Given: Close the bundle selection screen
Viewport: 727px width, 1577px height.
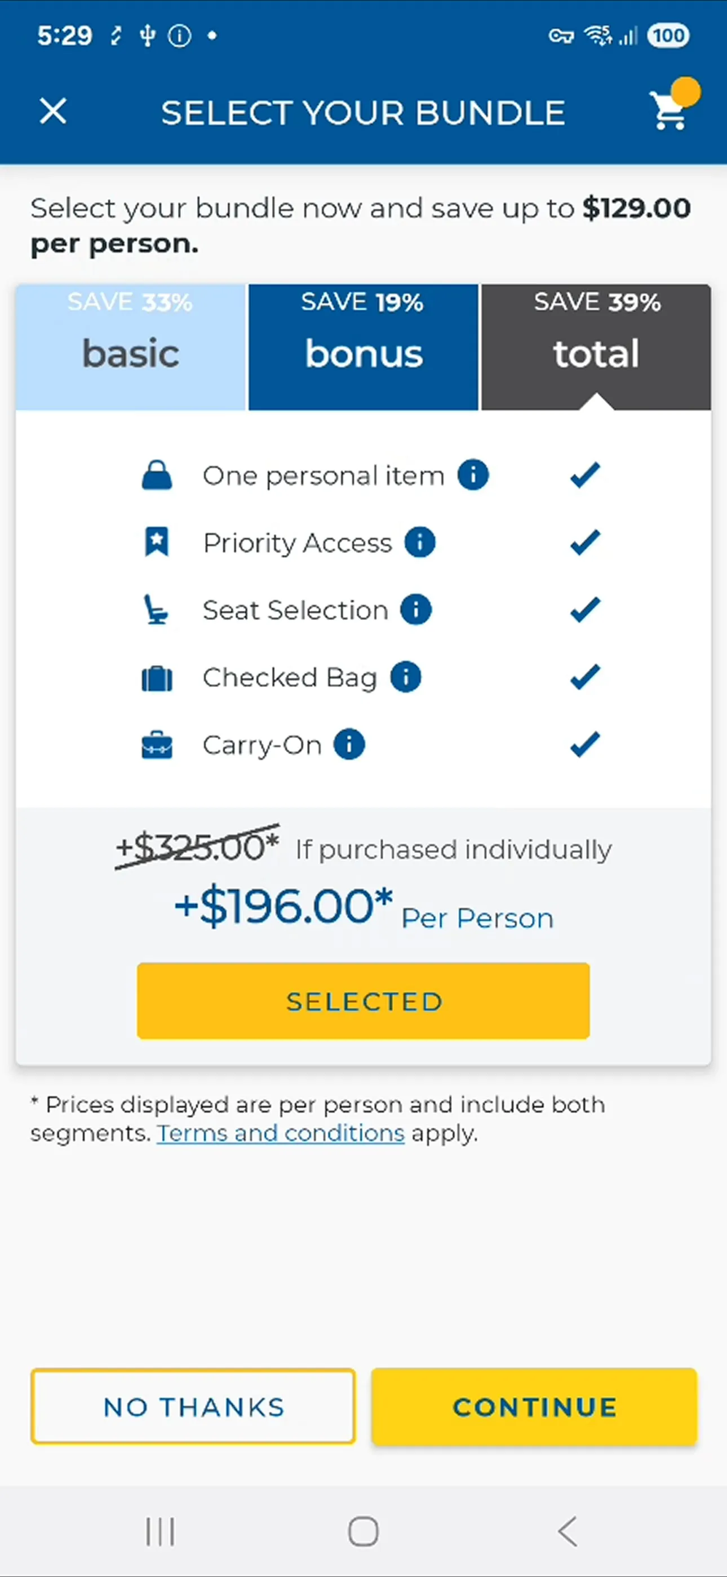Looking at the screenshot, I should click(x=53, y=112).
